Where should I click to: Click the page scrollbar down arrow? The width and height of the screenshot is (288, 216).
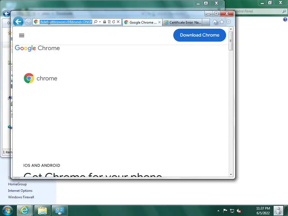coord(231,174)
